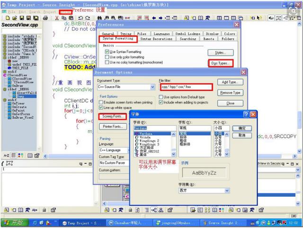Click the Add Type... button

pos(230,82)
